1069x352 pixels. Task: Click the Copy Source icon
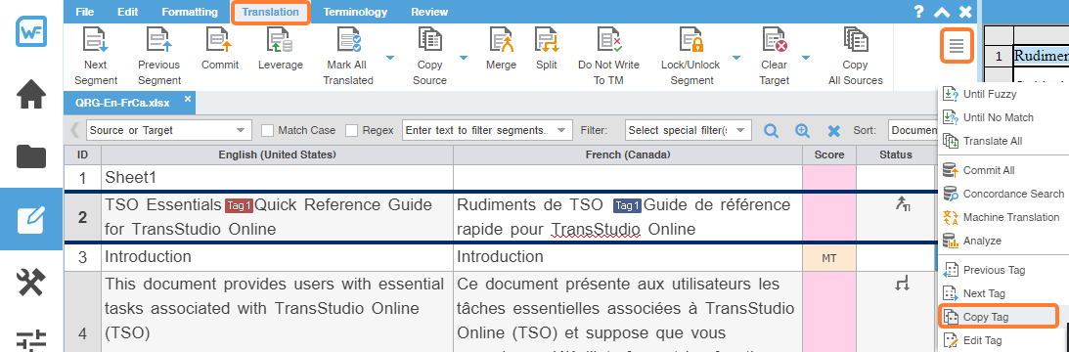tap(429, 39)
